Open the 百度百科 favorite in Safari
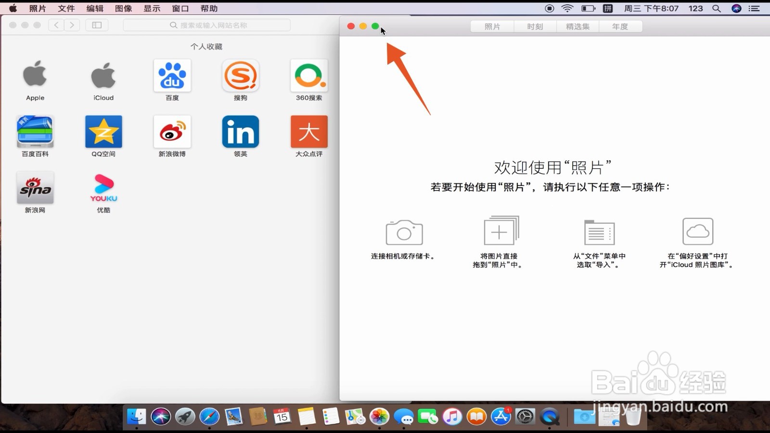This screenshot has height=433, width=770. 35,132
